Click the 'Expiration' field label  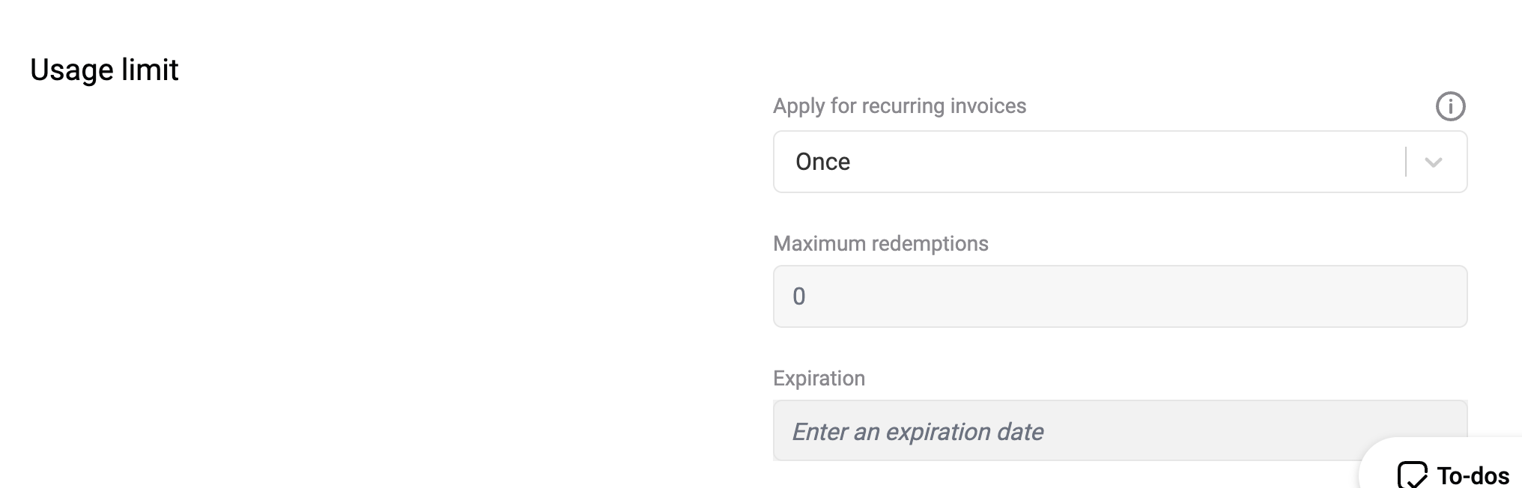(819, 379)
